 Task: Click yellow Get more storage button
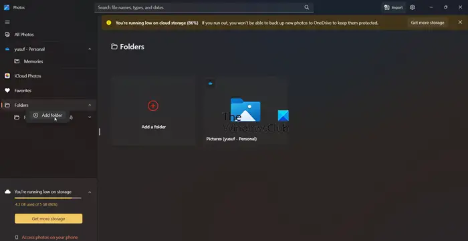48,219
